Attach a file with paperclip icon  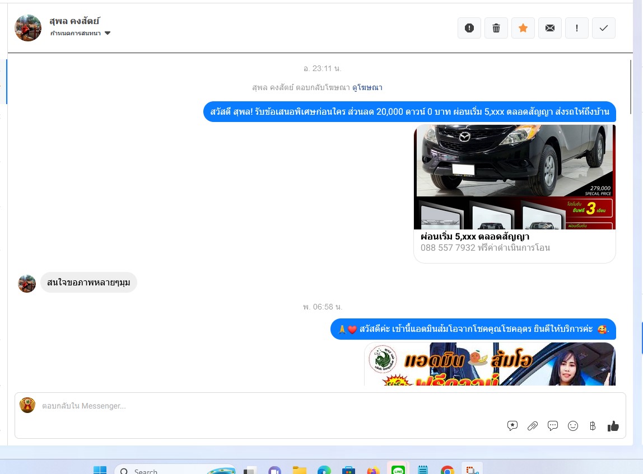pyautogui.click(x=532, y=426)
